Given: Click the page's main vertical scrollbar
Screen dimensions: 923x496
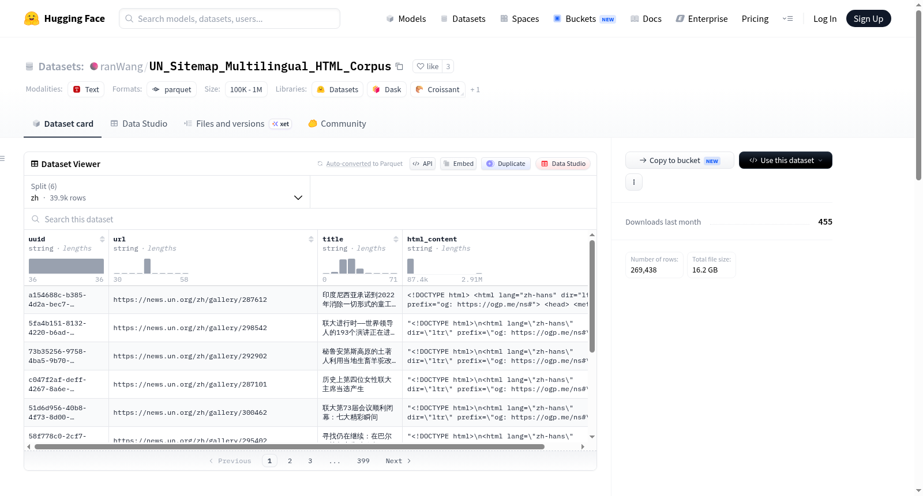Looking at the screenshot, I should coord(918,95).
